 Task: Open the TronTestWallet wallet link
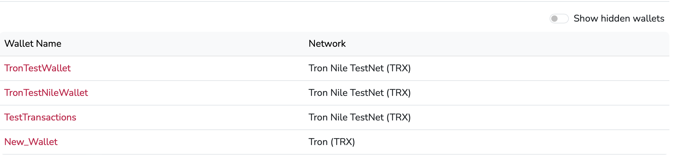(x=38, y=68)
